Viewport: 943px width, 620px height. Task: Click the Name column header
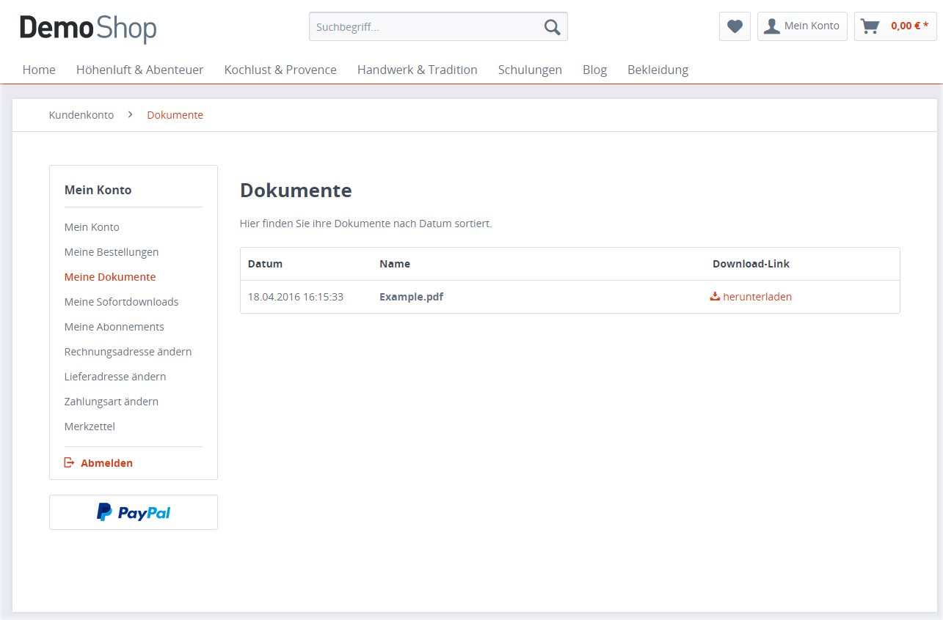(x=395, y=264)
